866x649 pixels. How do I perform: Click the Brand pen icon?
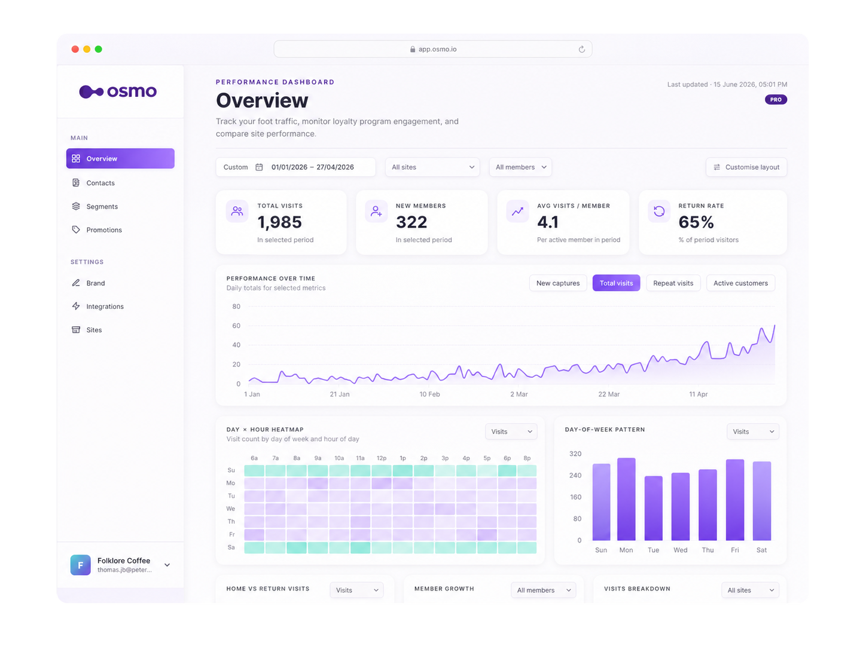[76, 283]
